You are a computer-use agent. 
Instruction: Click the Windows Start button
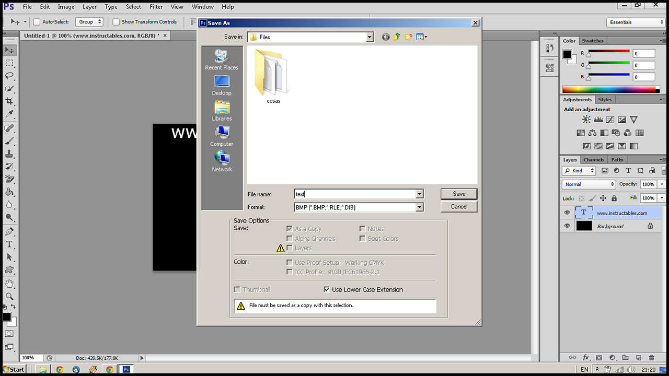pyautogui.click(x=14, y=369)
